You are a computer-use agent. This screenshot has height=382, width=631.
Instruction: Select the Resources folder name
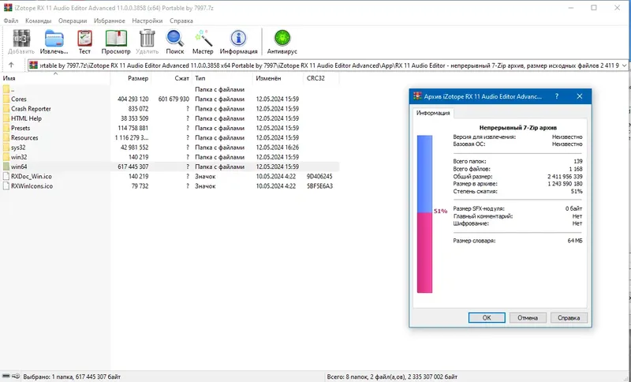[24, 137]
